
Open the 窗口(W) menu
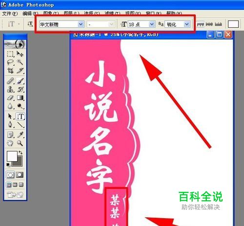coord(153,14)
